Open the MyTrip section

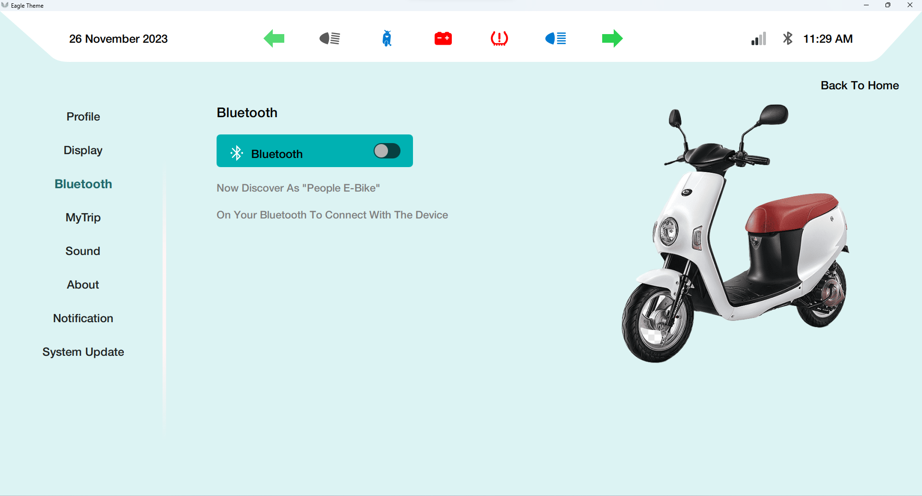83,218
